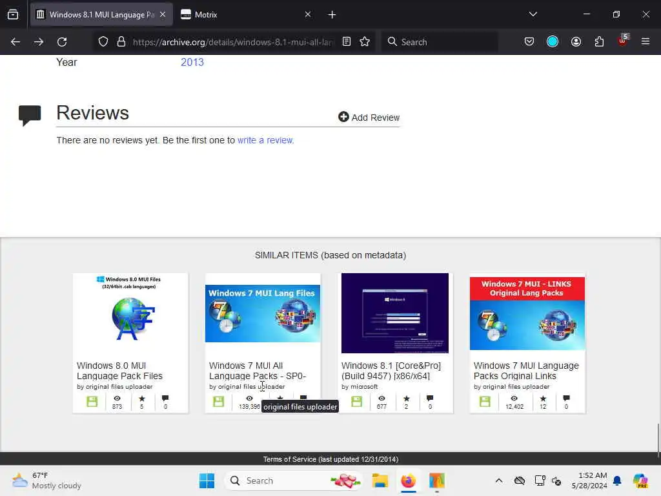Expand the list all tabs chevron
This screenshot has width=661, height=496.
tap(533, 14)
